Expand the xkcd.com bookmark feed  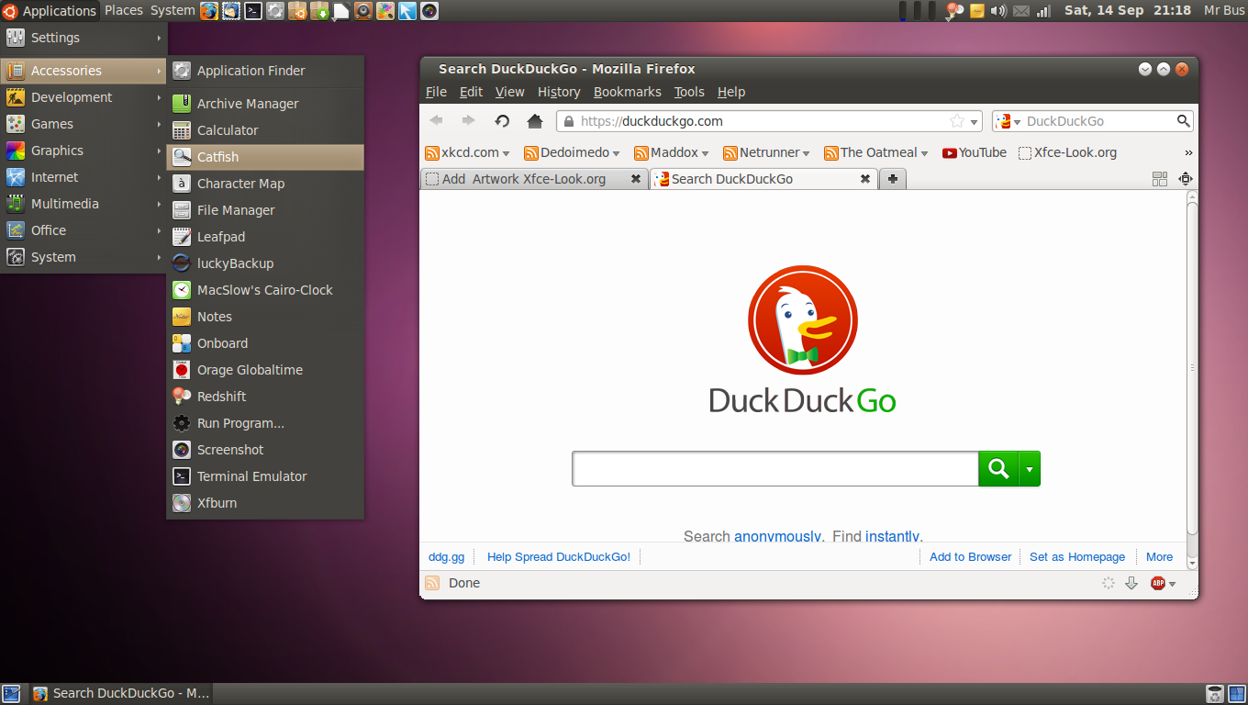click(x=506, y=153)
